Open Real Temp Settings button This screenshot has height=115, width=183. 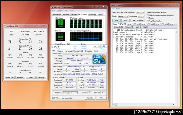[x=41, y=77]
